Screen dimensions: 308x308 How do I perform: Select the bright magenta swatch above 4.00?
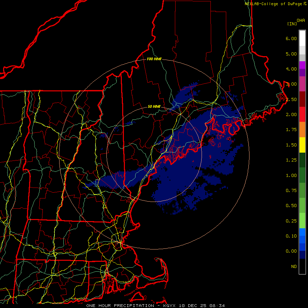[x=302, y=65]
